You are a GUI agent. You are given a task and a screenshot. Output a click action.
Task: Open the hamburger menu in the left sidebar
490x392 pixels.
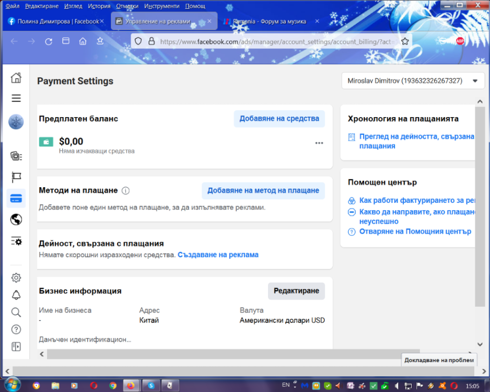16,98
